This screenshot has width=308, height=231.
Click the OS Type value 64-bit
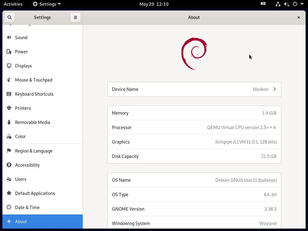[270, 195]
